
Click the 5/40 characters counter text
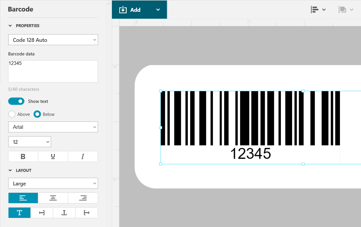coord(24,89)
